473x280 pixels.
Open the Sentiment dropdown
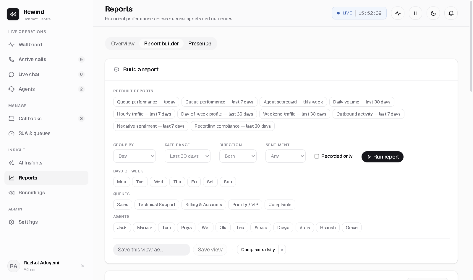point(286,156)
